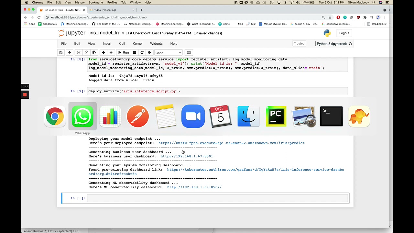Open the cell type Code dropdown
Image resolution: width=414 pixels, height=233 pixels.
click(x=168, y=52)
